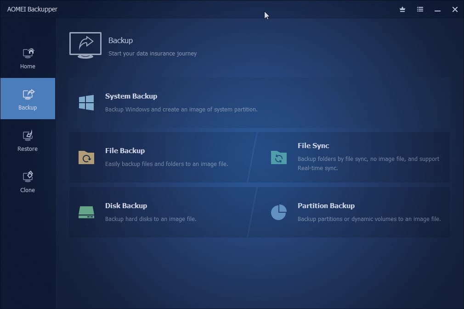Click the data insurance journey subtitle

(x=152, y=53)
